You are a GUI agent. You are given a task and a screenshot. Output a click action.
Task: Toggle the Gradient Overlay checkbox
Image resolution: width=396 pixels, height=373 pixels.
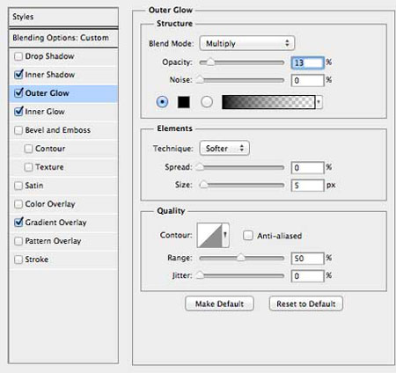coord(18,223)
